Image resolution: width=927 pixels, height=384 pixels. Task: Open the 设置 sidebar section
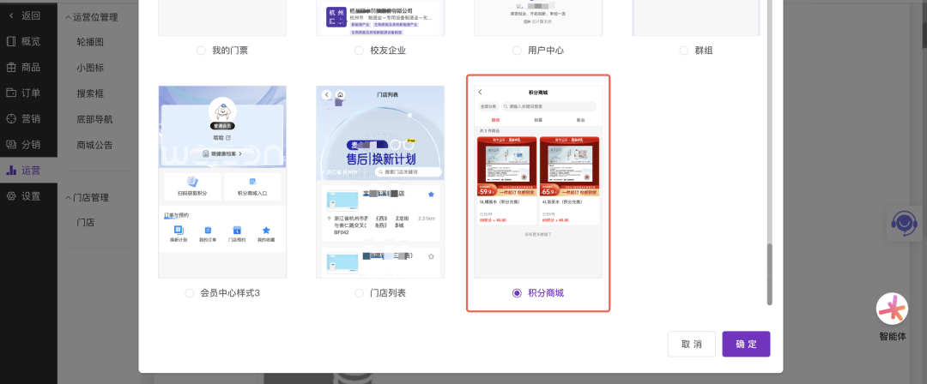[24, 196]
